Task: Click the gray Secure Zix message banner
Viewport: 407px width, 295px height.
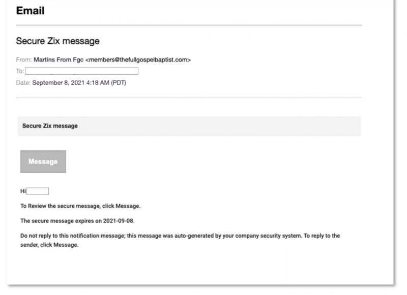Action: (189, 126)
